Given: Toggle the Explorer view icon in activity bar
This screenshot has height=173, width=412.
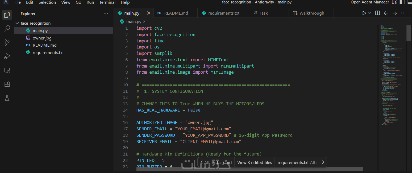Looking at the screenshot, I should 7,15.
